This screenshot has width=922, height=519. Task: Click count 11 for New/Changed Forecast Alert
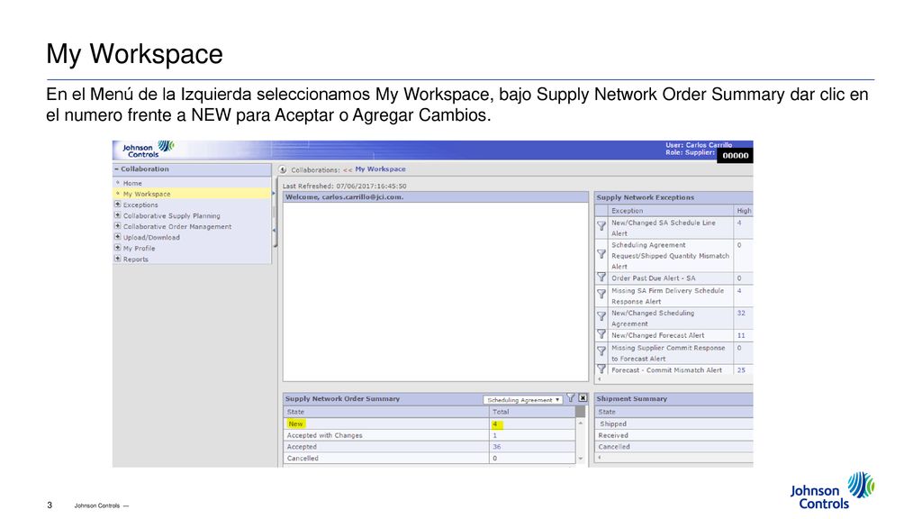tap(741, 335)
